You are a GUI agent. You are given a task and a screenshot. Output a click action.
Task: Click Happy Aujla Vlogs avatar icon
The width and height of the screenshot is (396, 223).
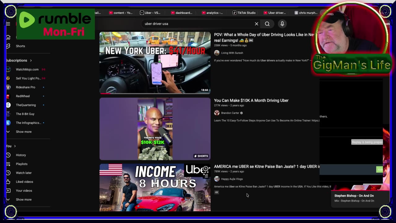point(217,179)
